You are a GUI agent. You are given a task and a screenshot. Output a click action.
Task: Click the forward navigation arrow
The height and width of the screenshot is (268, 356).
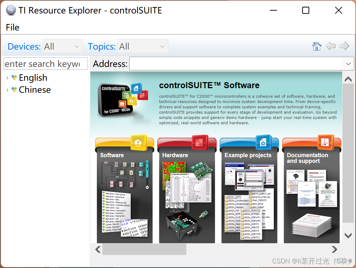coord(344,46)
